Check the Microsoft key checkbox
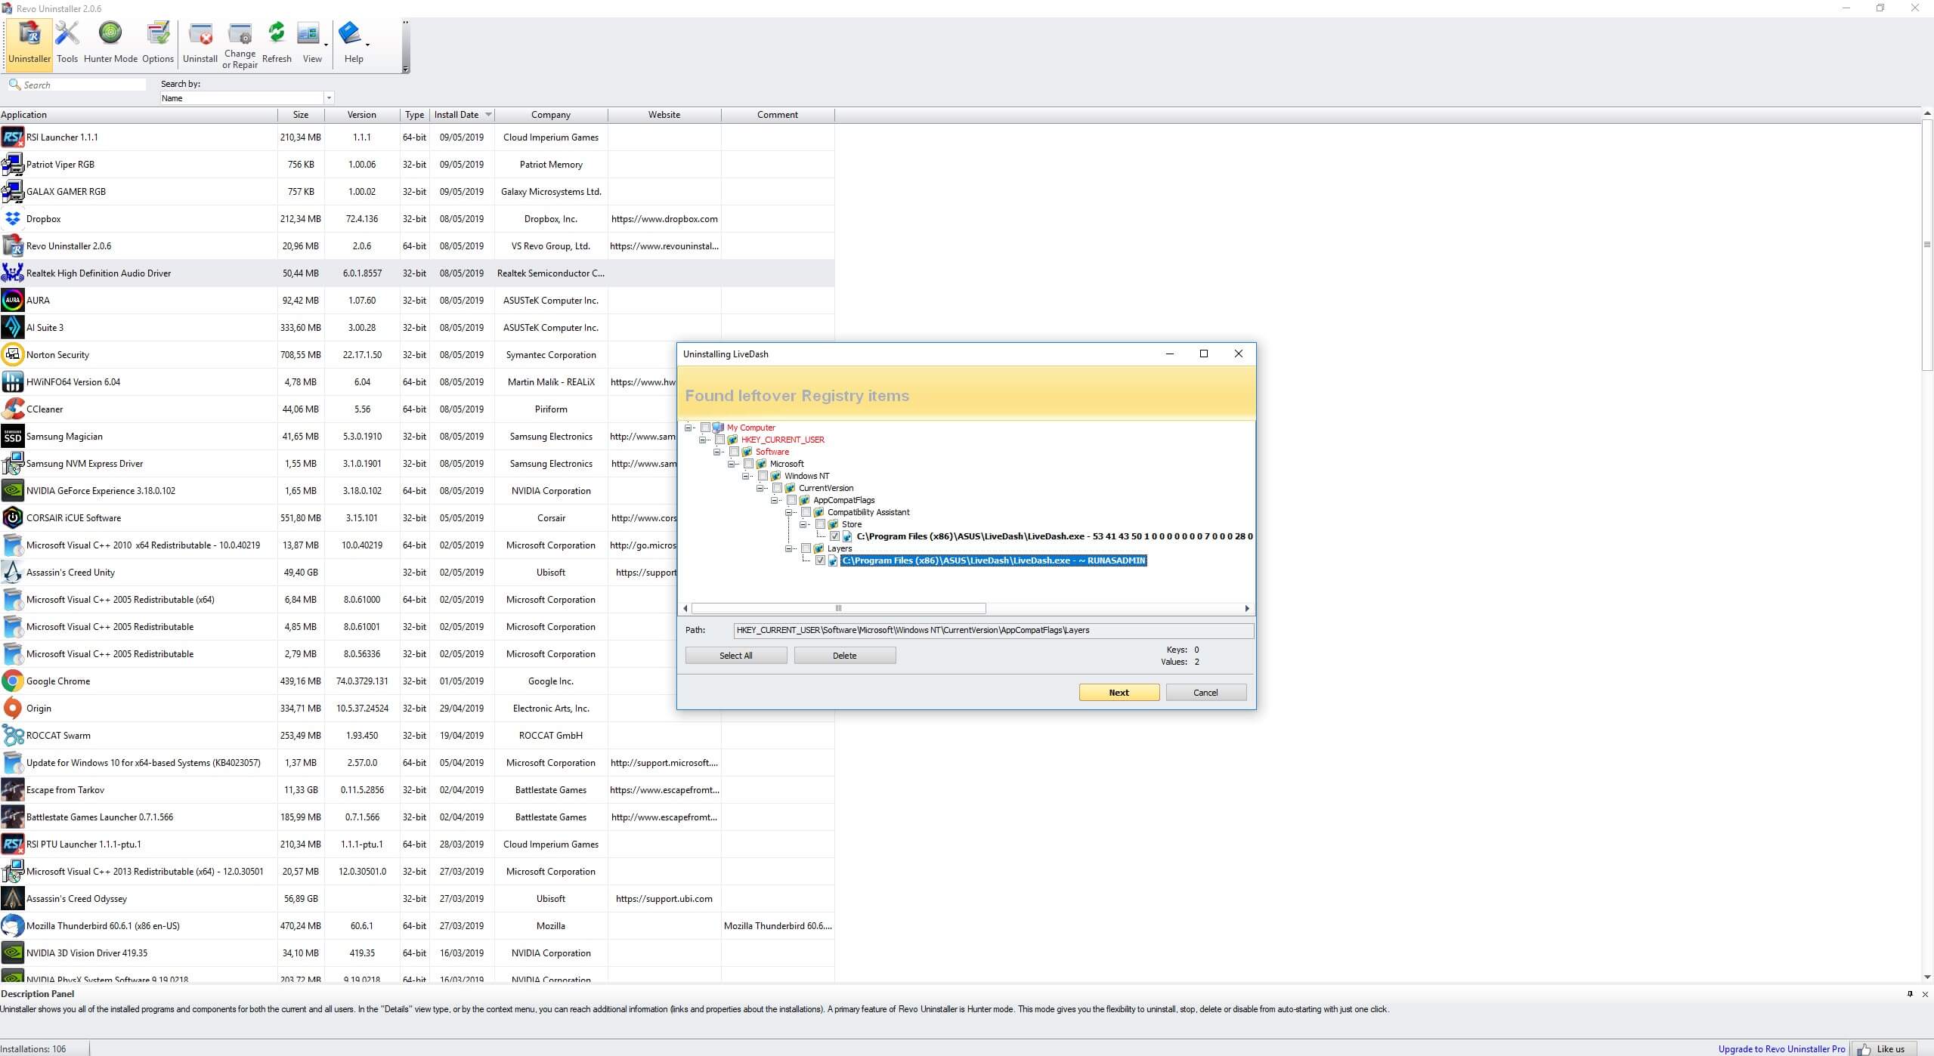The image size is (1934, 1056). click(x=748, y=464)
